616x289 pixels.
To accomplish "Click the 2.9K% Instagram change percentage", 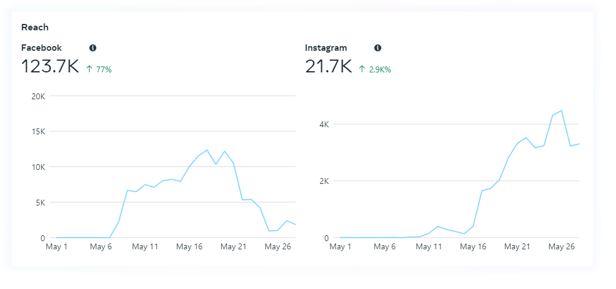I will 380,69.
